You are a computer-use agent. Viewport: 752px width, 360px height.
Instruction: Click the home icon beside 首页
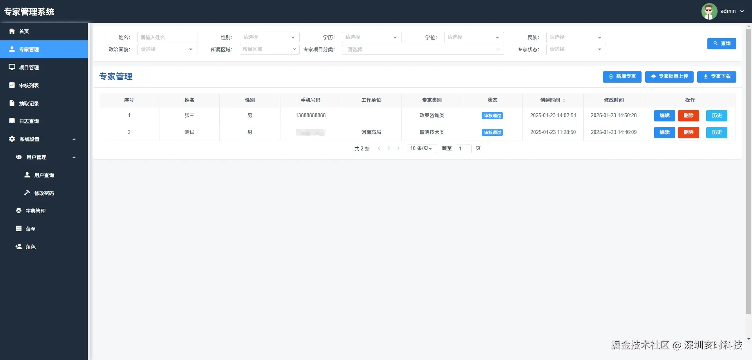coord(12,31)
